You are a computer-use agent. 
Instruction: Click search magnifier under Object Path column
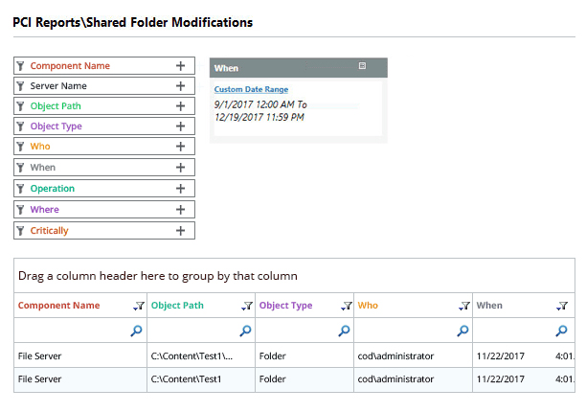[x=245, y=331]
